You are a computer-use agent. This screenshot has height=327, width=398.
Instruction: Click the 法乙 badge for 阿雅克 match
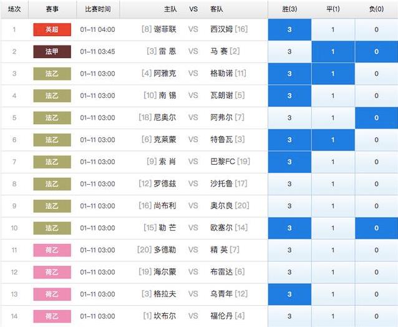pyautogui.click(x=52, y=74)
